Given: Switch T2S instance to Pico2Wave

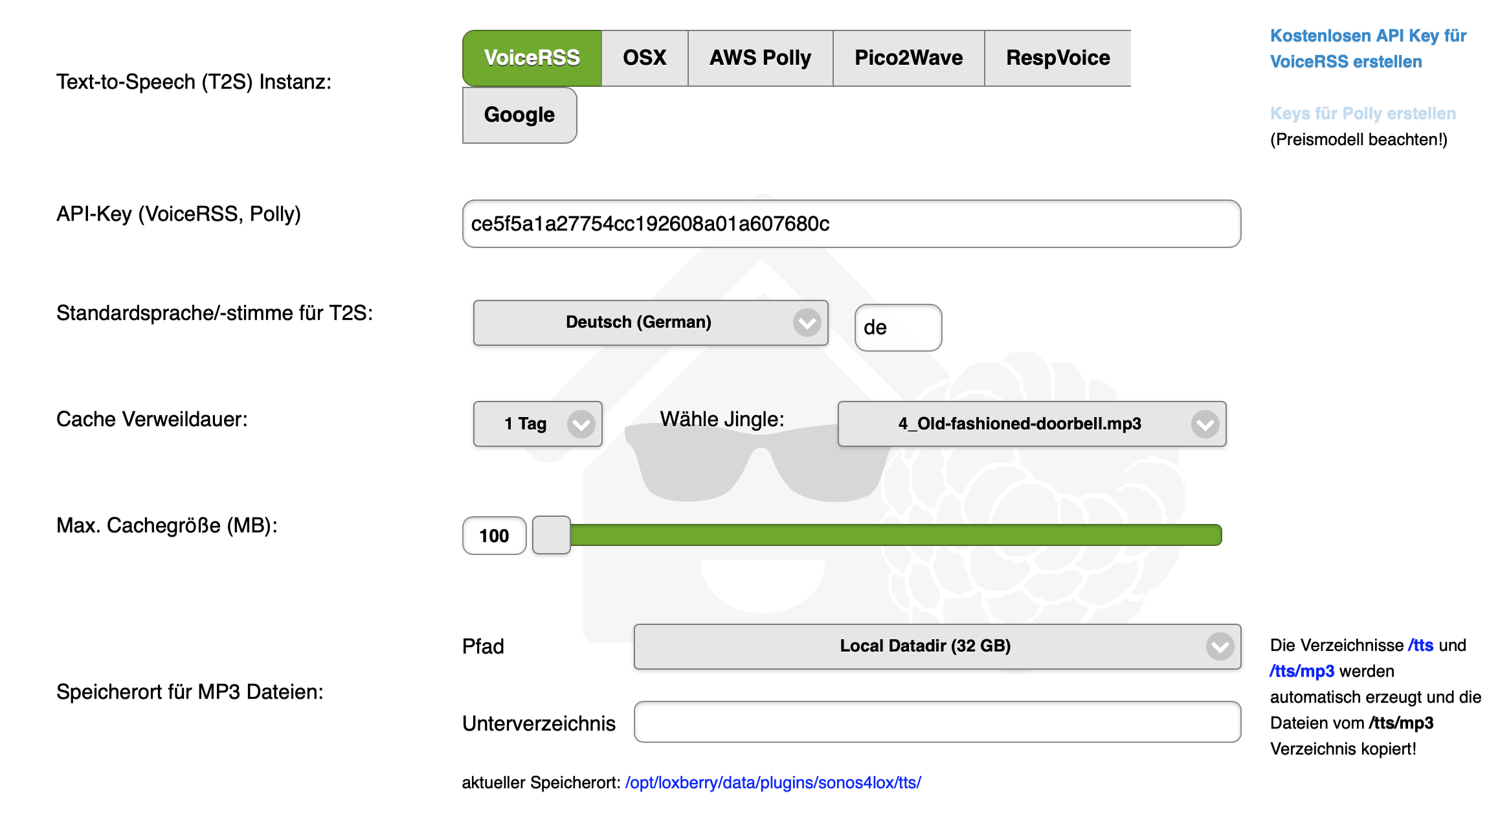Looking at the screenshot, I should tap(908, 58).
